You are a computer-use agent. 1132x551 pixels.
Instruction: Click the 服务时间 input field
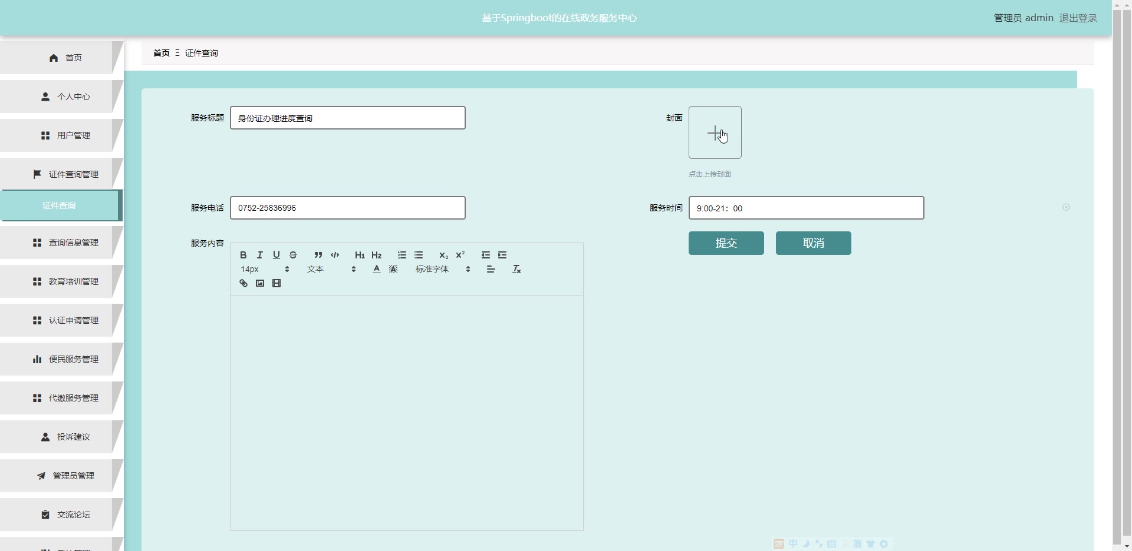pos(807,208)
